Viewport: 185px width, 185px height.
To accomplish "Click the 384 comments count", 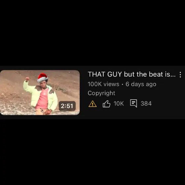I will (x=146, y=103).
